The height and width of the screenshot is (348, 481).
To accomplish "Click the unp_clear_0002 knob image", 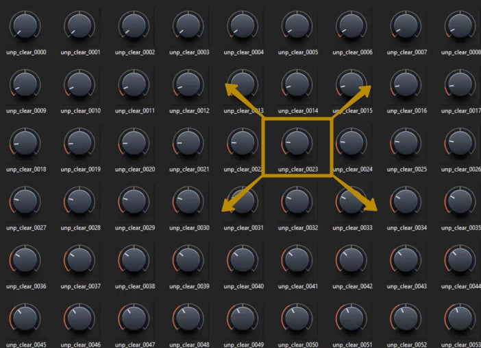I will coord(134,26).
